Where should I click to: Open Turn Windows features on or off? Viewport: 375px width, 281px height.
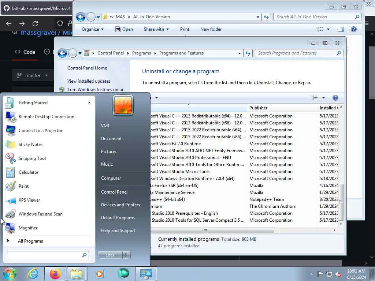click(96, 89)
